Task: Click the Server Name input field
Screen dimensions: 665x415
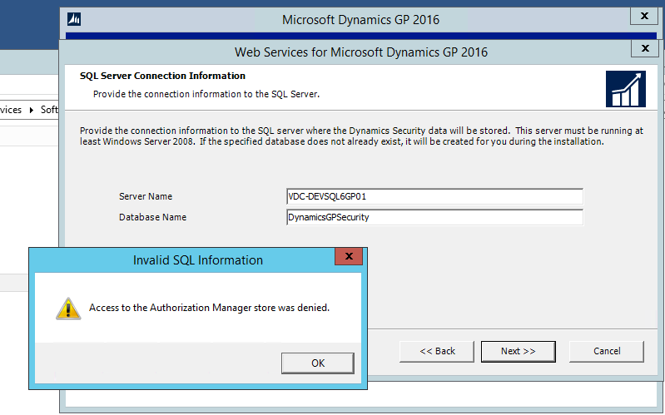Action: pyautogui.click(x=434, y=196)
